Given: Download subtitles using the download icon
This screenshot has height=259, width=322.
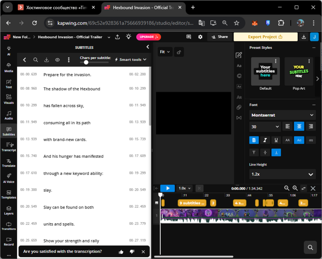Looking at the screenshot, I should (46, 60).
